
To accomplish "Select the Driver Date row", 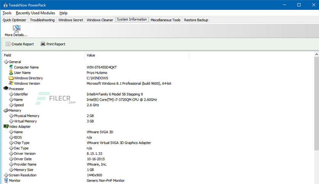I will tap(23, 159).
